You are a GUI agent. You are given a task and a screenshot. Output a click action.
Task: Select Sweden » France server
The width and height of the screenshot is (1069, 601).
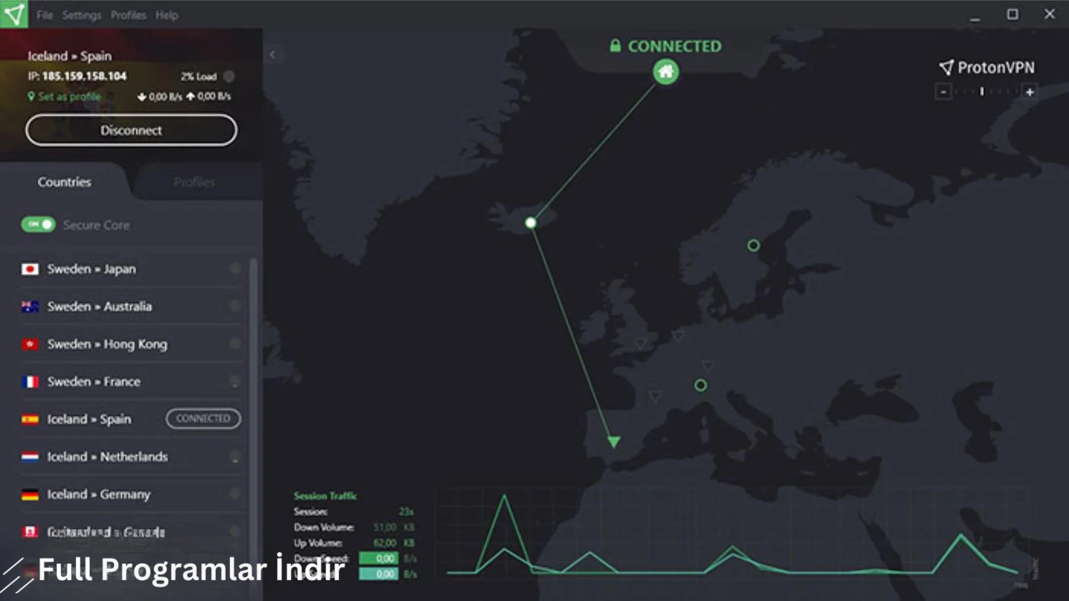click(x=132, y=381)
